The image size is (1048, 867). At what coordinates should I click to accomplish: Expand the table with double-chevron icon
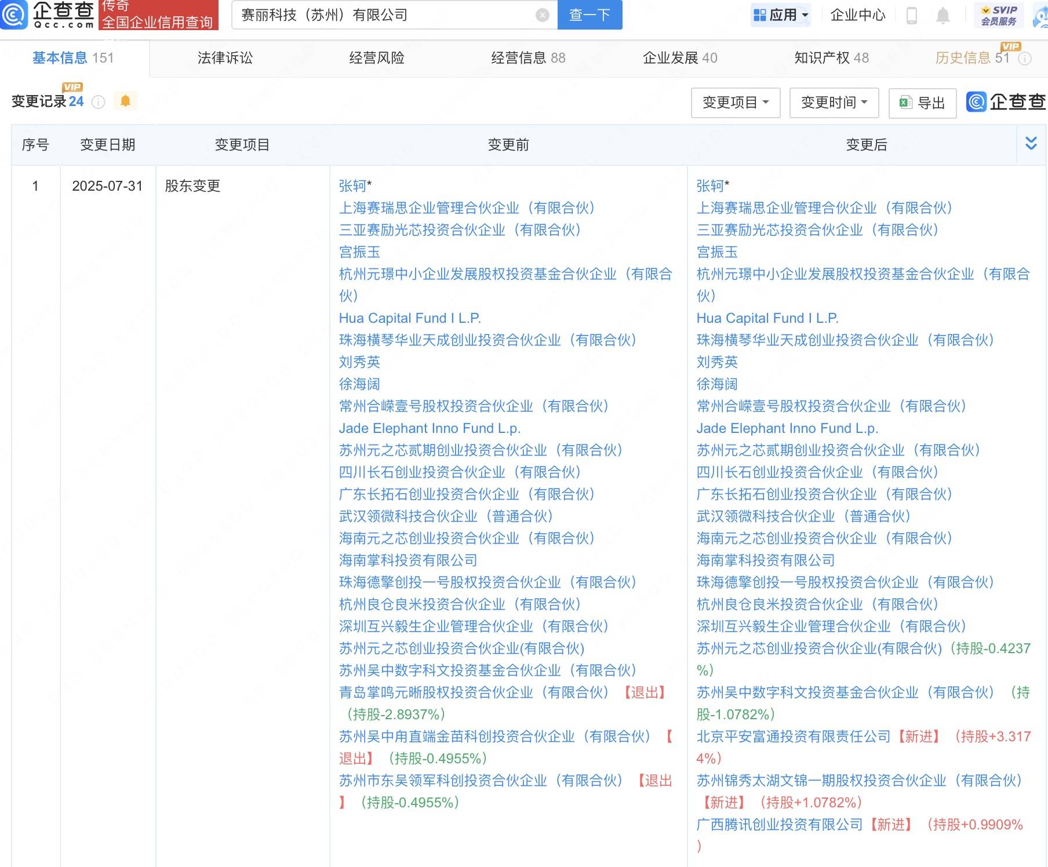(x=1031, y=143)
